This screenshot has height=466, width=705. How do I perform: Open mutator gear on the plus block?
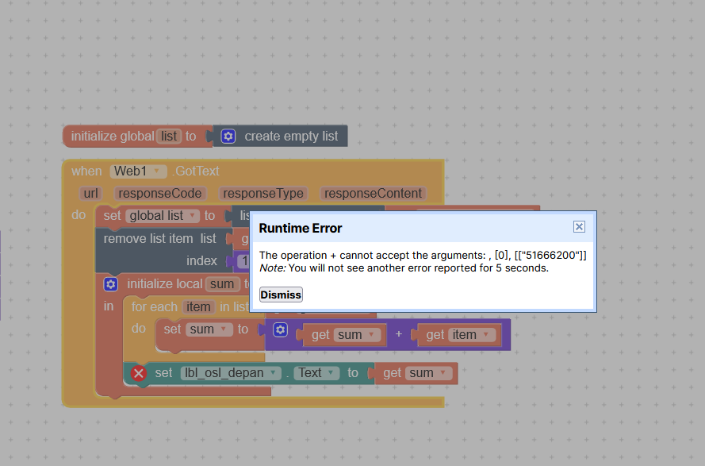pos(280,329)
